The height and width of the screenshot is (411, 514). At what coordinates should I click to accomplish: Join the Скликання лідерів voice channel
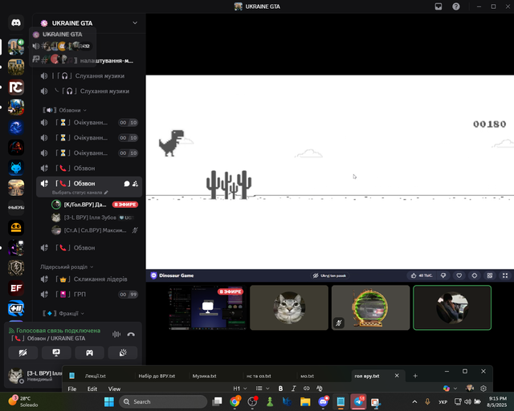click(x=88, y=279)
